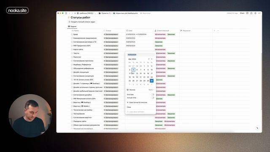Open the three-dots page menu
270x152 pixels.
[259, 13]
